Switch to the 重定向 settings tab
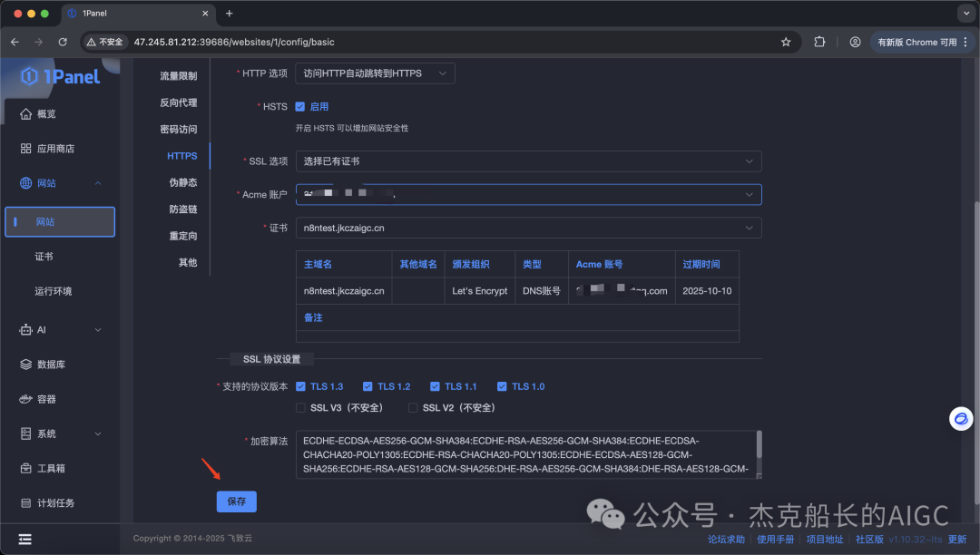The width and height of the screenshot is (980, 555). (183, 236)
